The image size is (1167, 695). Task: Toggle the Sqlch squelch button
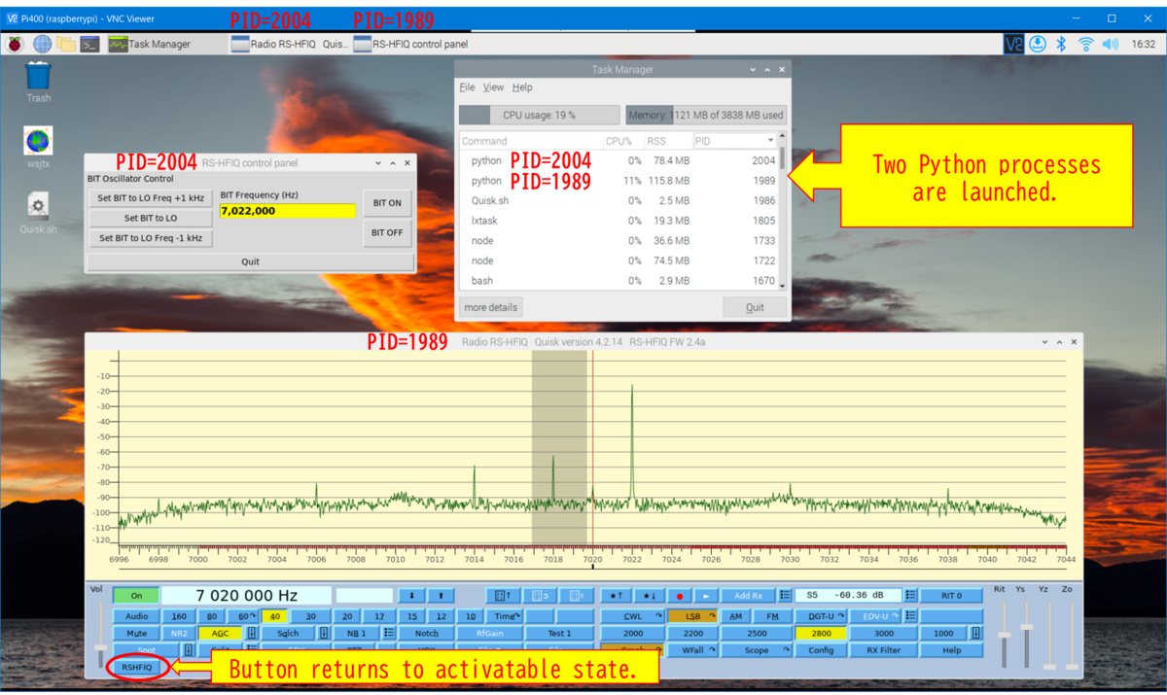(288, 633)
